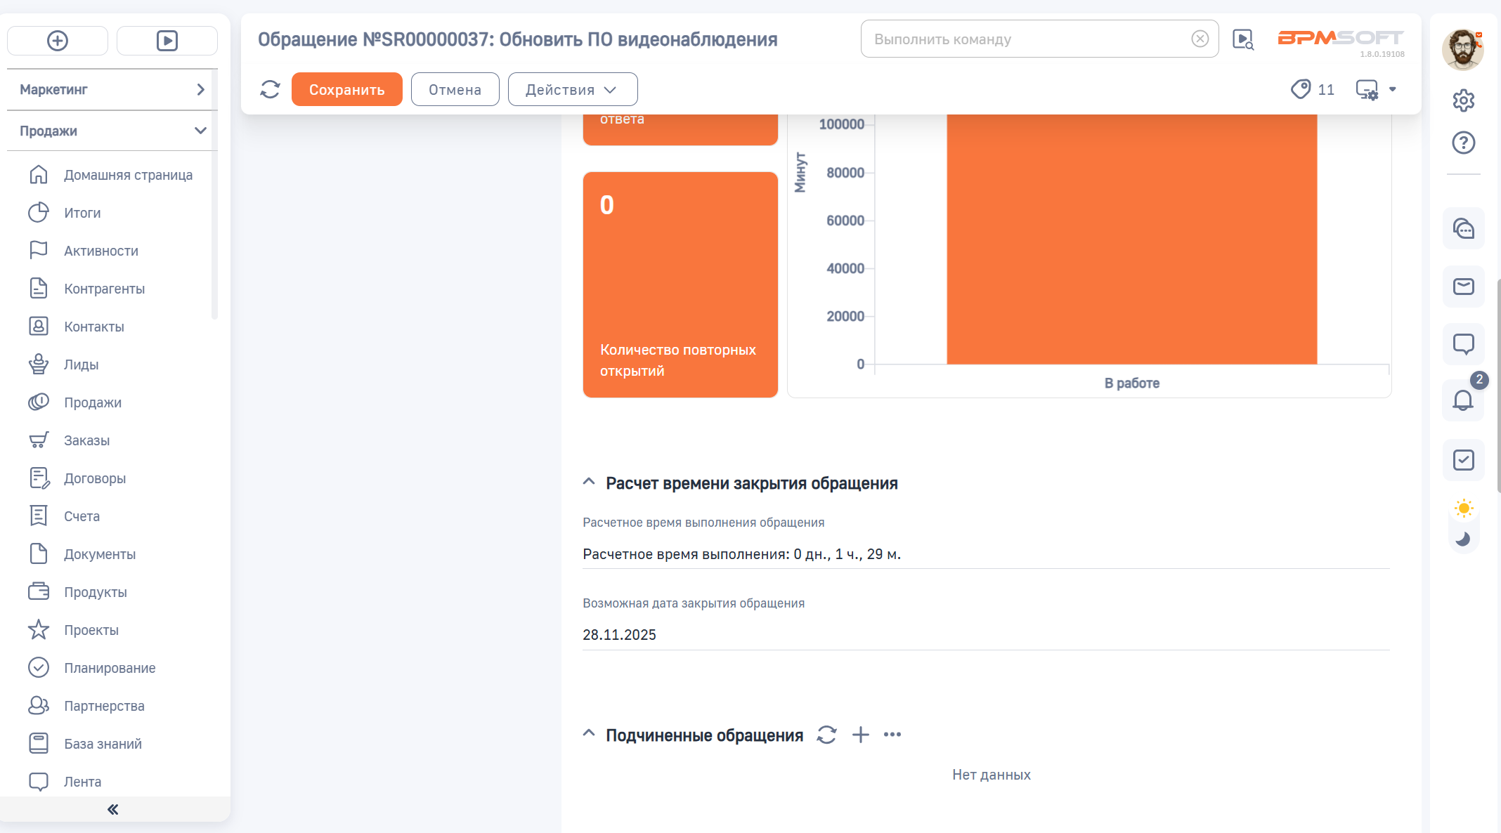1501x833 pixels.
Task: Refresh the case page with circular arrows icon
Action: click(x=270, y=89)
